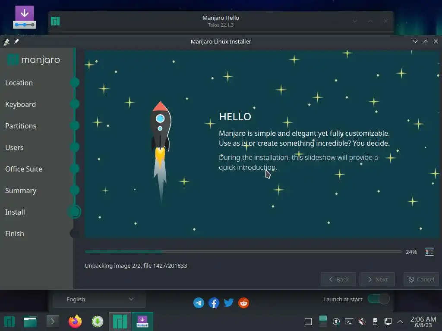
Task: Select the Keyboard step in sidebar
Action: 21,104
